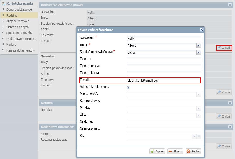Viewport: 235px width, 159px height.
Task: Click the Nazwisko field containing Kolik
Action: pos(164,39)
